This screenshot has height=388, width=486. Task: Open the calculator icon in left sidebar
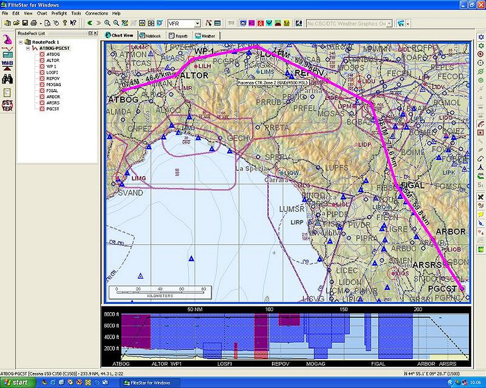tap(7, 55)
